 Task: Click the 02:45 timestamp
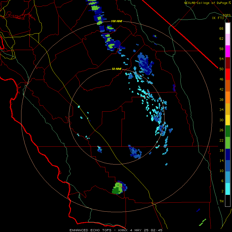(157, 230)
